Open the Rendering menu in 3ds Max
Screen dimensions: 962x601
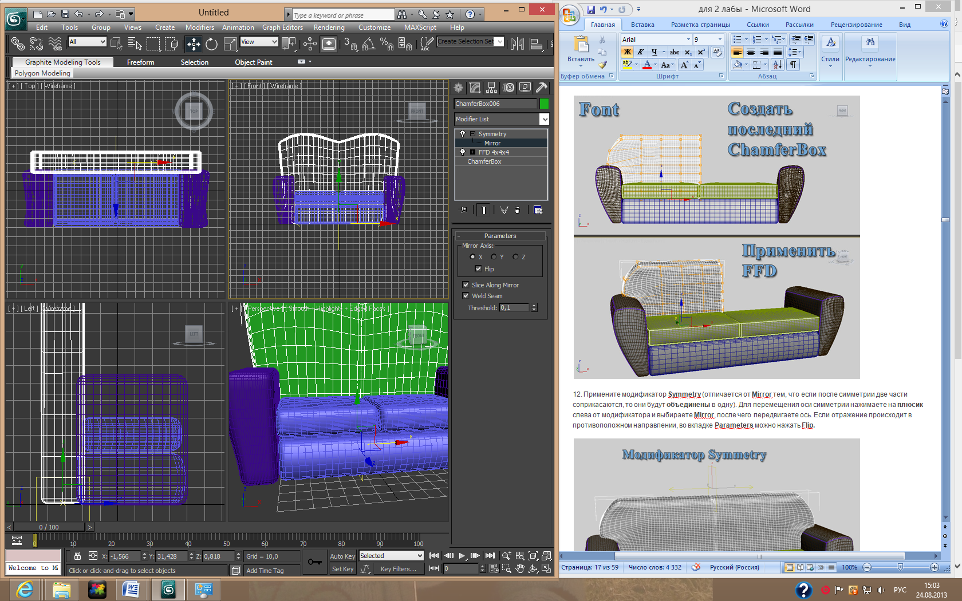click(x=329, y=27)
